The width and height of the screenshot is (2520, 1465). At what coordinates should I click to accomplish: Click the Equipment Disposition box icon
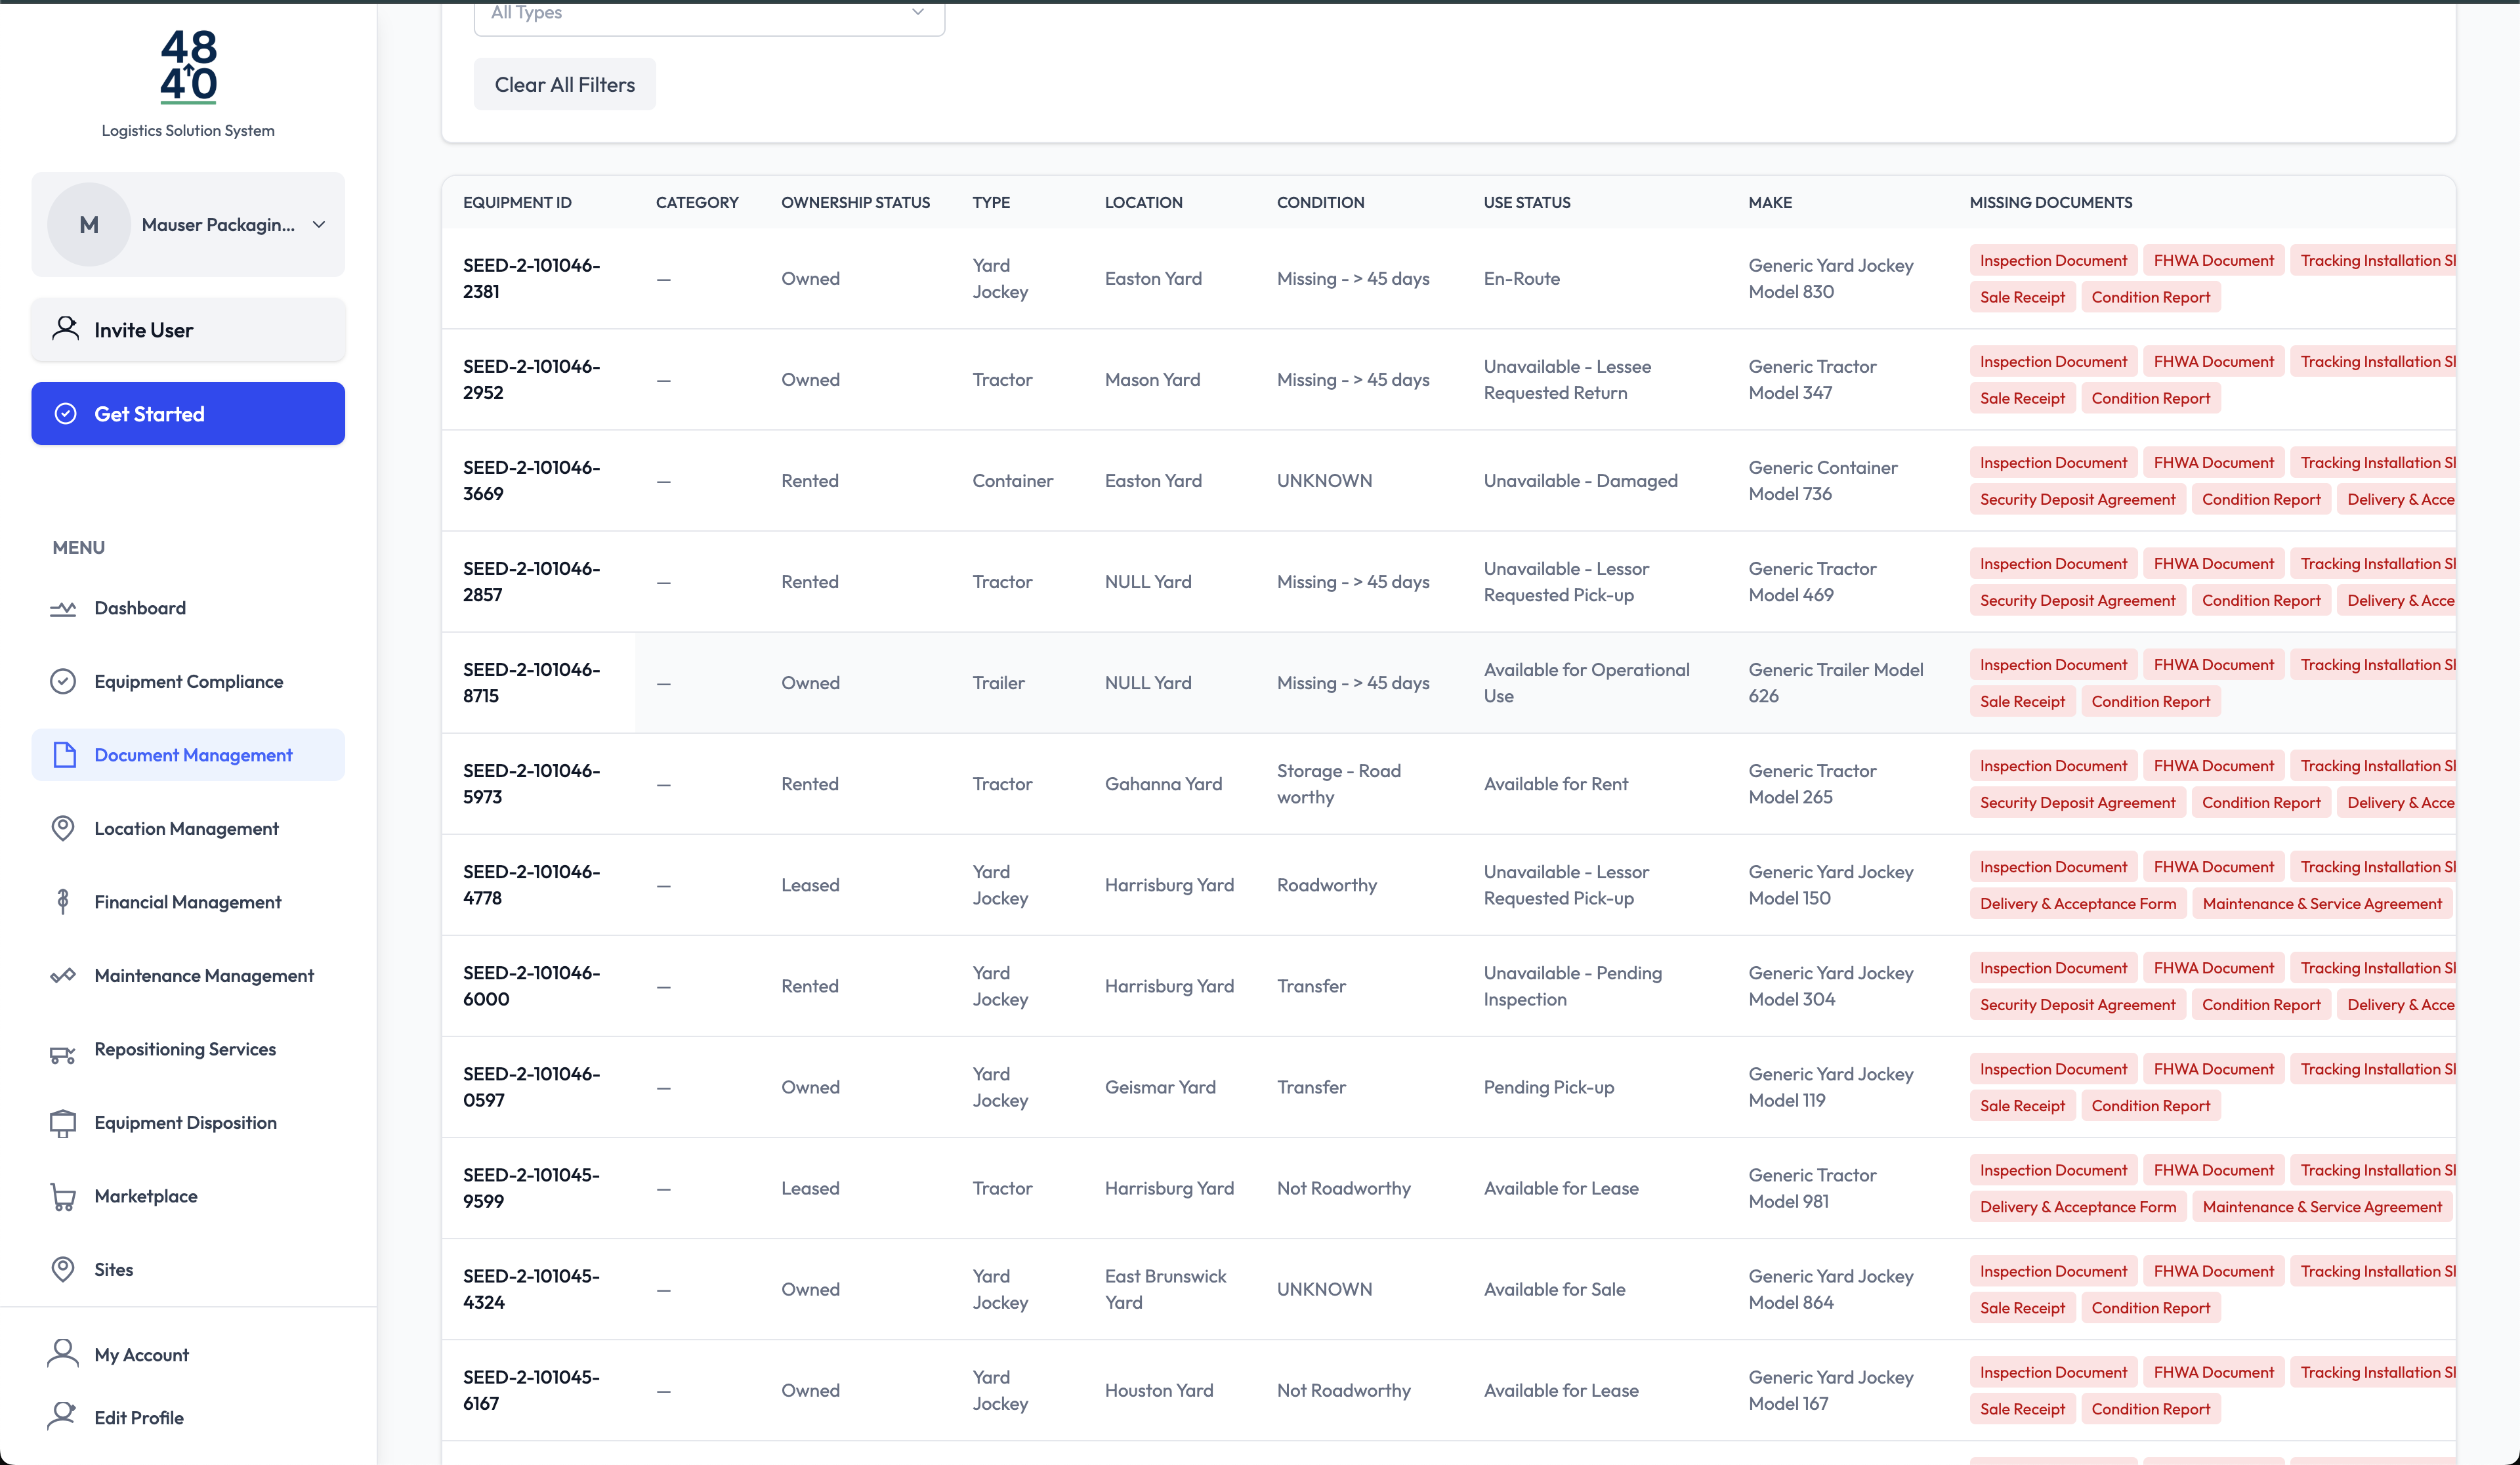(63, 1122)
